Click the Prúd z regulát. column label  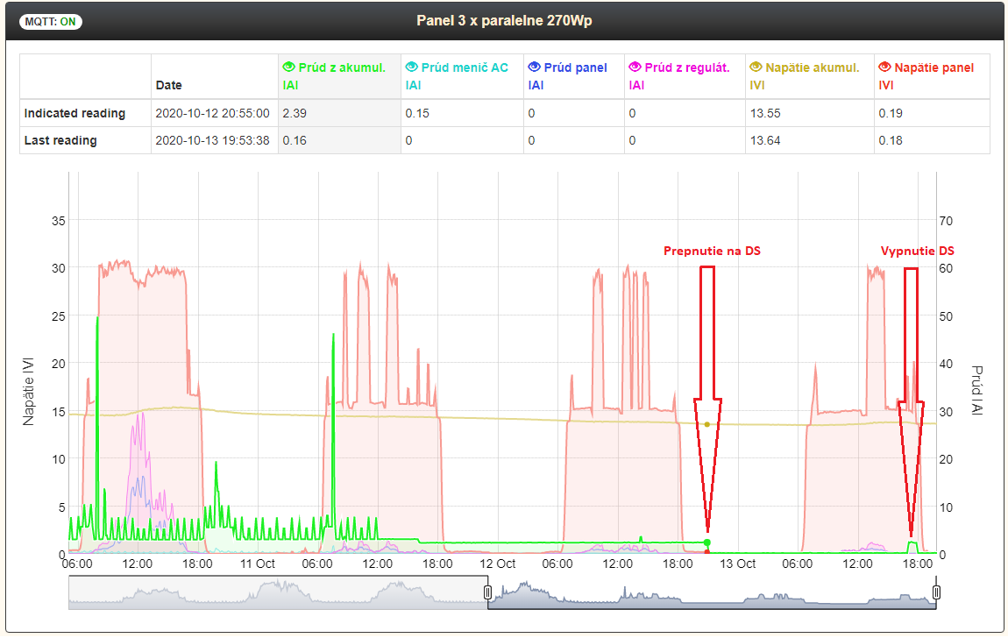click(687, 67)
